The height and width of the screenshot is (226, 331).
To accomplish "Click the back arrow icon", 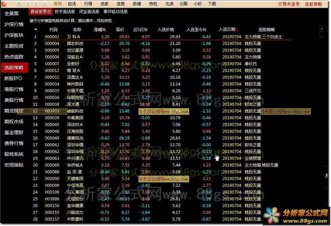I will pyautogui.click(x=28, y=4).
